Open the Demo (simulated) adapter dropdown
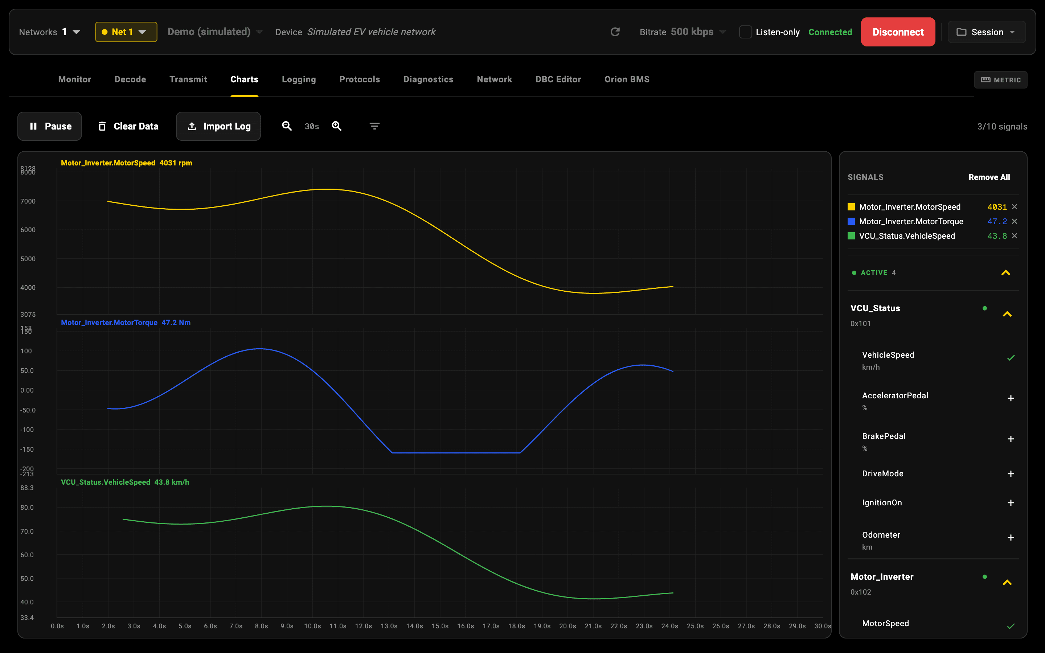This screenshot has width=1045, height=653. coord(215,32)
